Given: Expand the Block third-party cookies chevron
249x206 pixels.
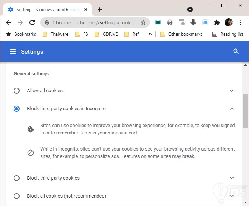Looking at the screenshot, I should [x=232, y=178].
